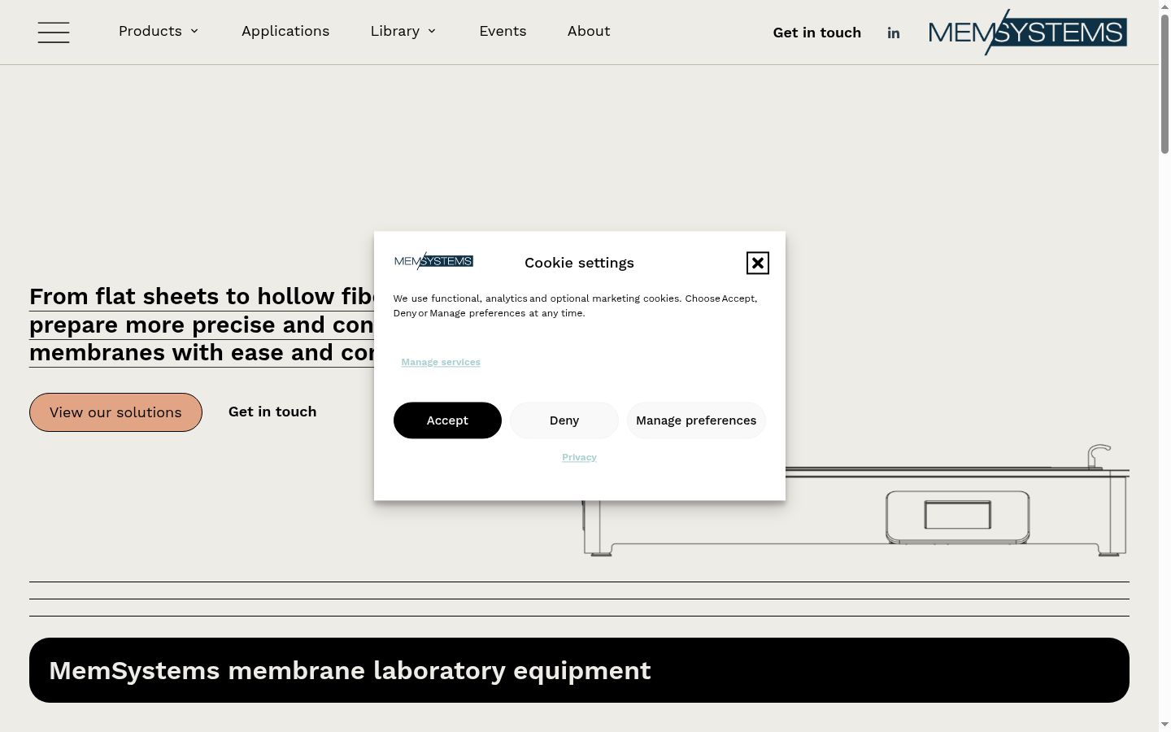Expand the Library dropdown chevron

point(432,31)
